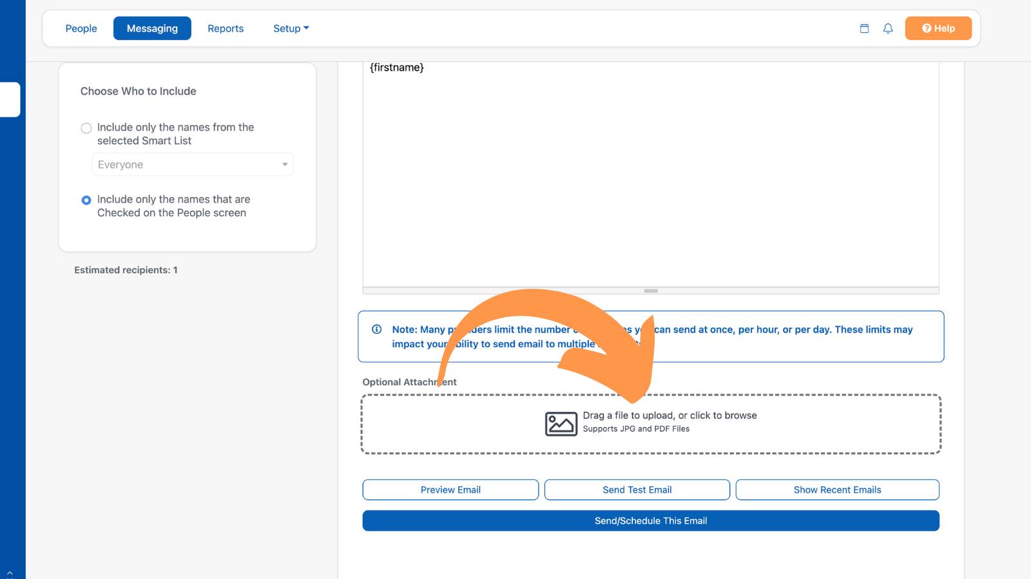This screenshot has height=579, width=1031.
Task: Click the orange Help button
Action: point(938,28)
